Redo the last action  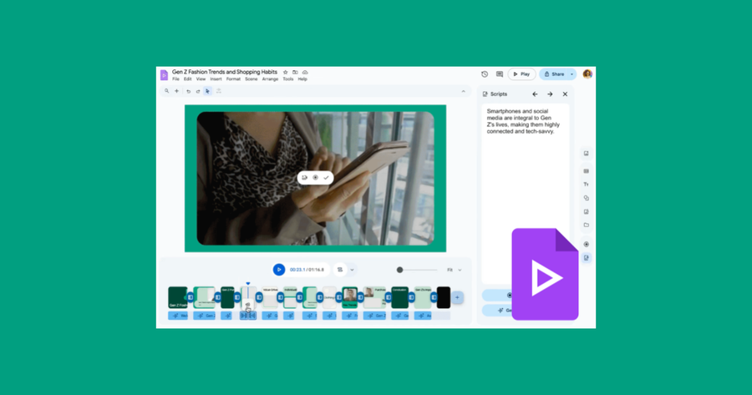[197, 91]
